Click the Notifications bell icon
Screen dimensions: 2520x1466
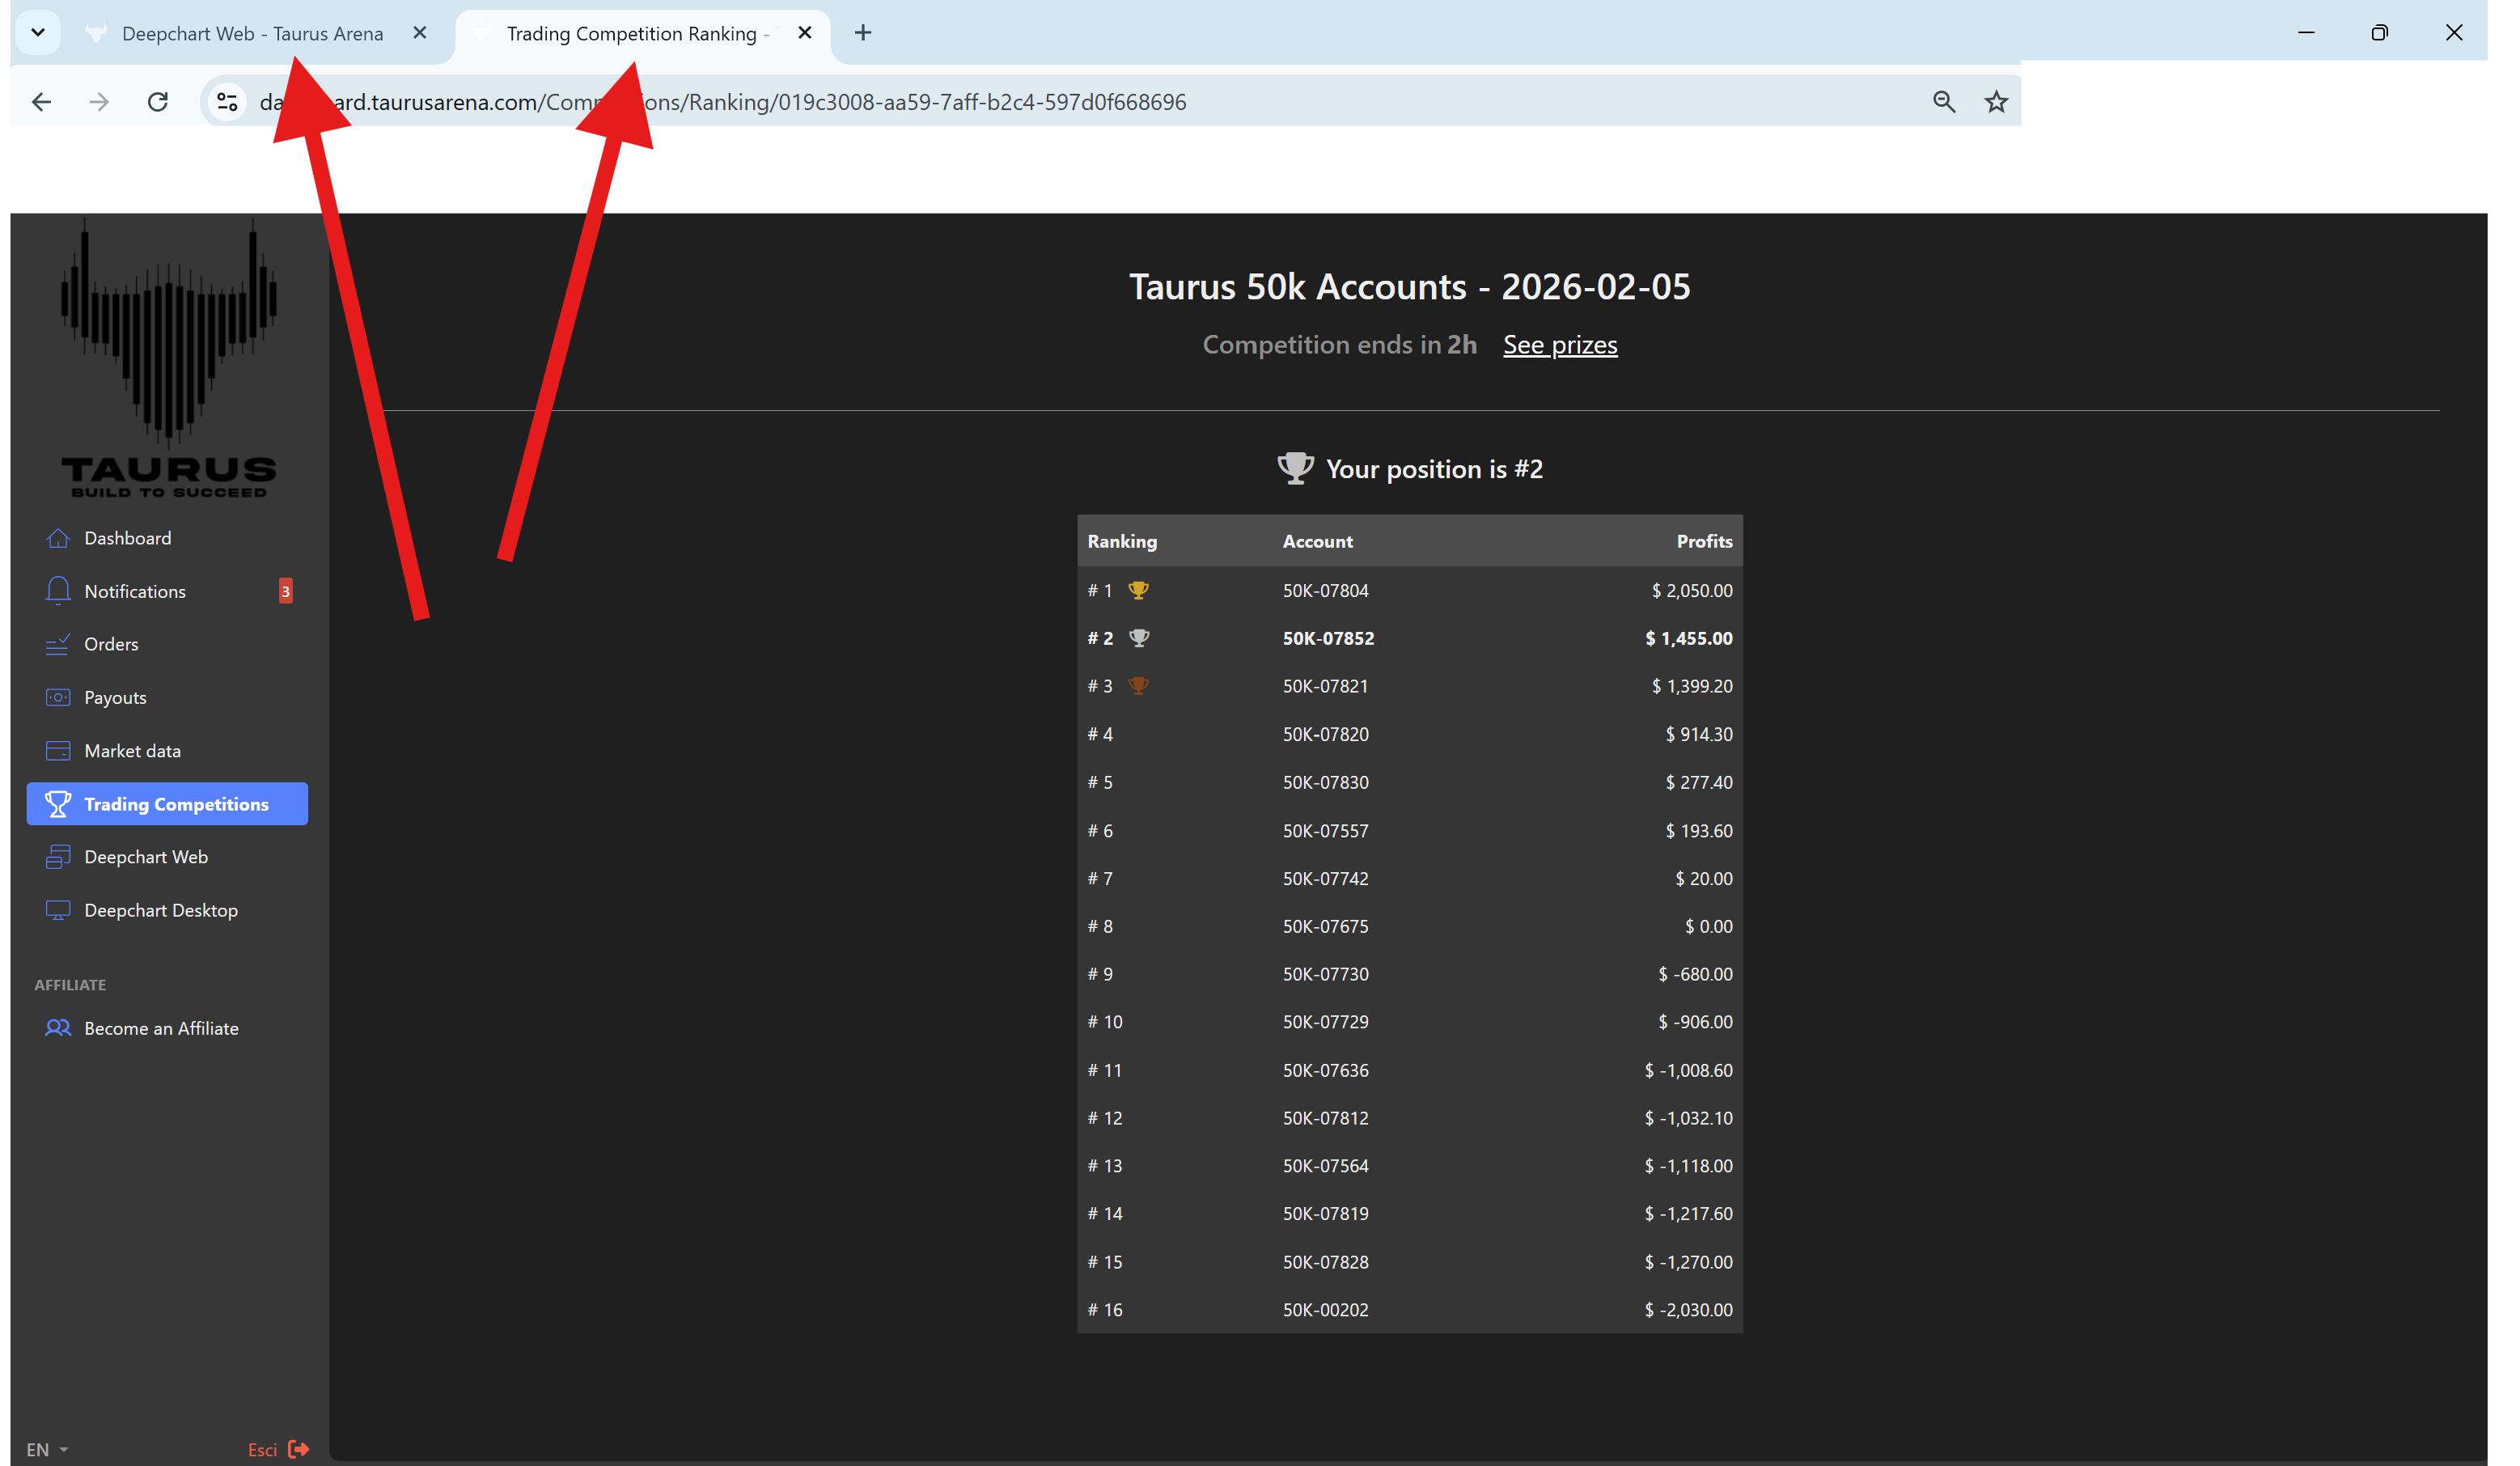tap(58, 591)
